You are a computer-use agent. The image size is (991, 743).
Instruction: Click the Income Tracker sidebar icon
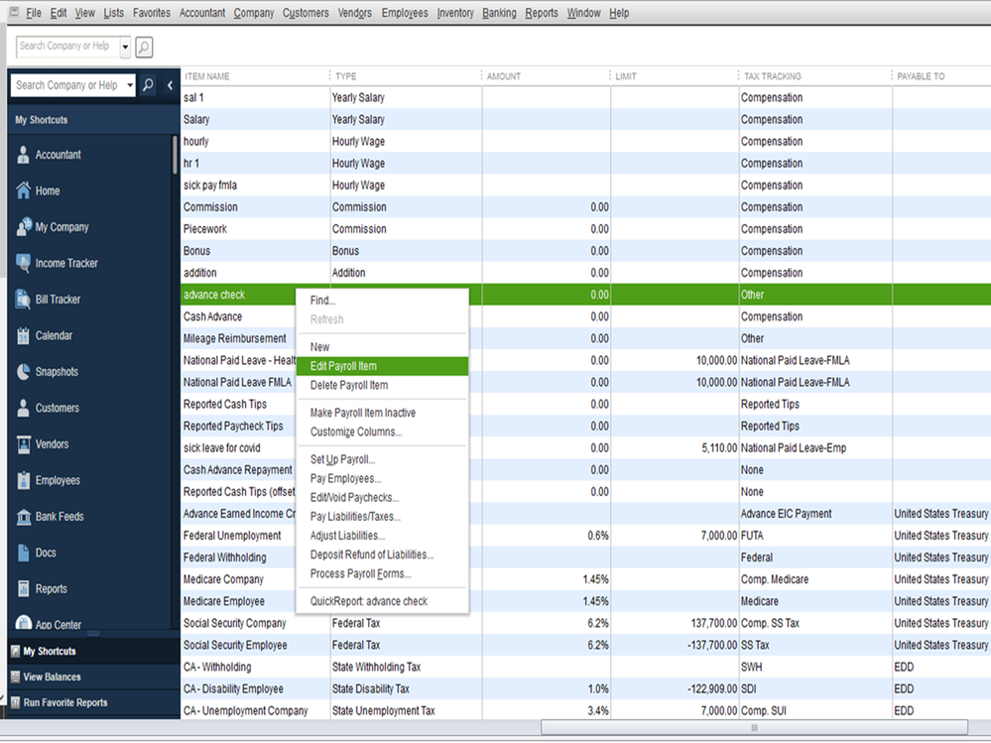[x=24, y=264]
